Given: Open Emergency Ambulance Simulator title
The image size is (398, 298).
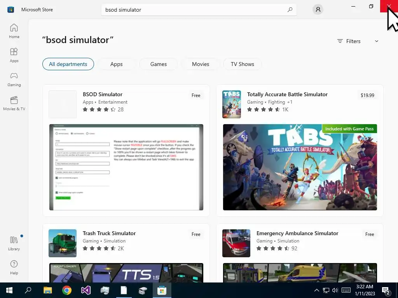Looking at the screenshot, I should pyautogui.click(x=297, y=233).
